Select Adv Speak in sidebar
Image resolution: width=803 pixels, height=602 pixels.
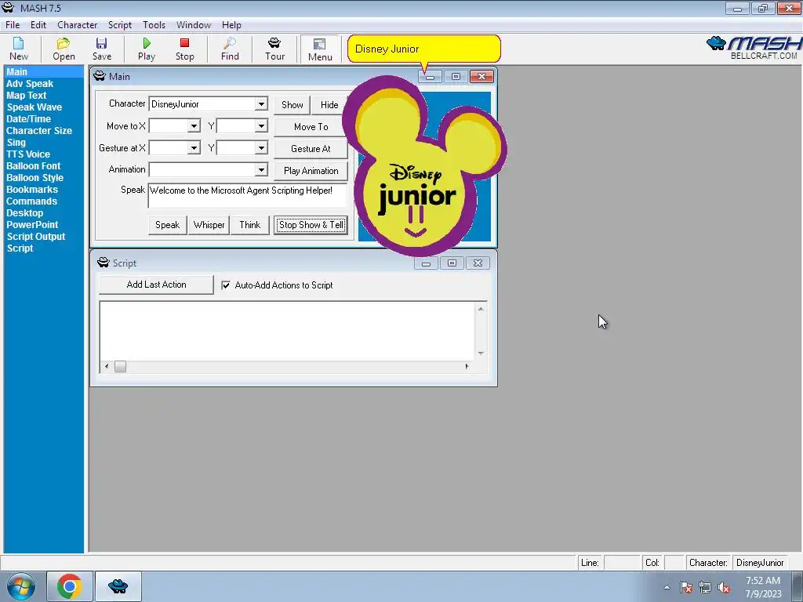pyautogui.click(x=30, y=83)
